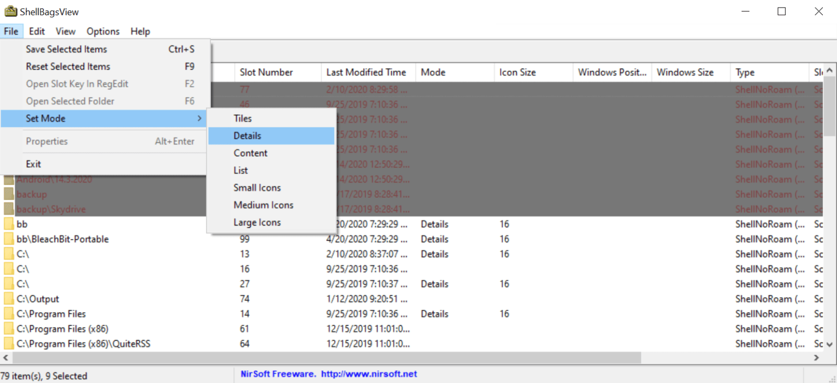Choose Large Icons display mode
The width and height of the screenshot is (837, 383).
click(x=257, y=222)
